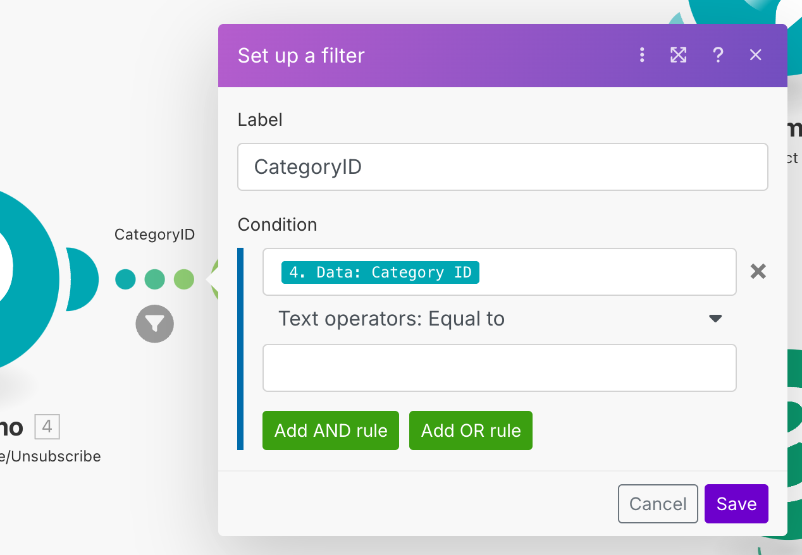Remove the condition with the X icon
This screenshot has height=555, width=802.
point(758,272)
